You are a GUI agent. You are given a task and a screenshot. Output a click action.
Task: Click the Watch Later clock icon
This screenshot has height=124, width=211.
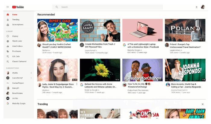(x=8, y=41)
